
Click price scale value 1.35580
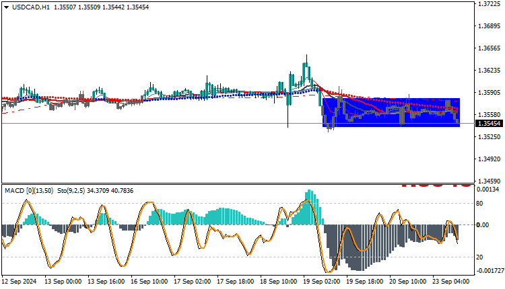(490, 115)
